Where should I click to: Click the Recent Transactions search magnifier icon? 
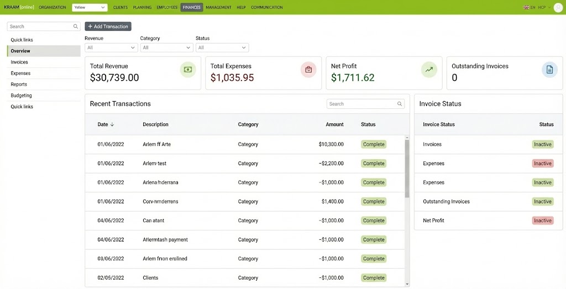coord(400,104)
